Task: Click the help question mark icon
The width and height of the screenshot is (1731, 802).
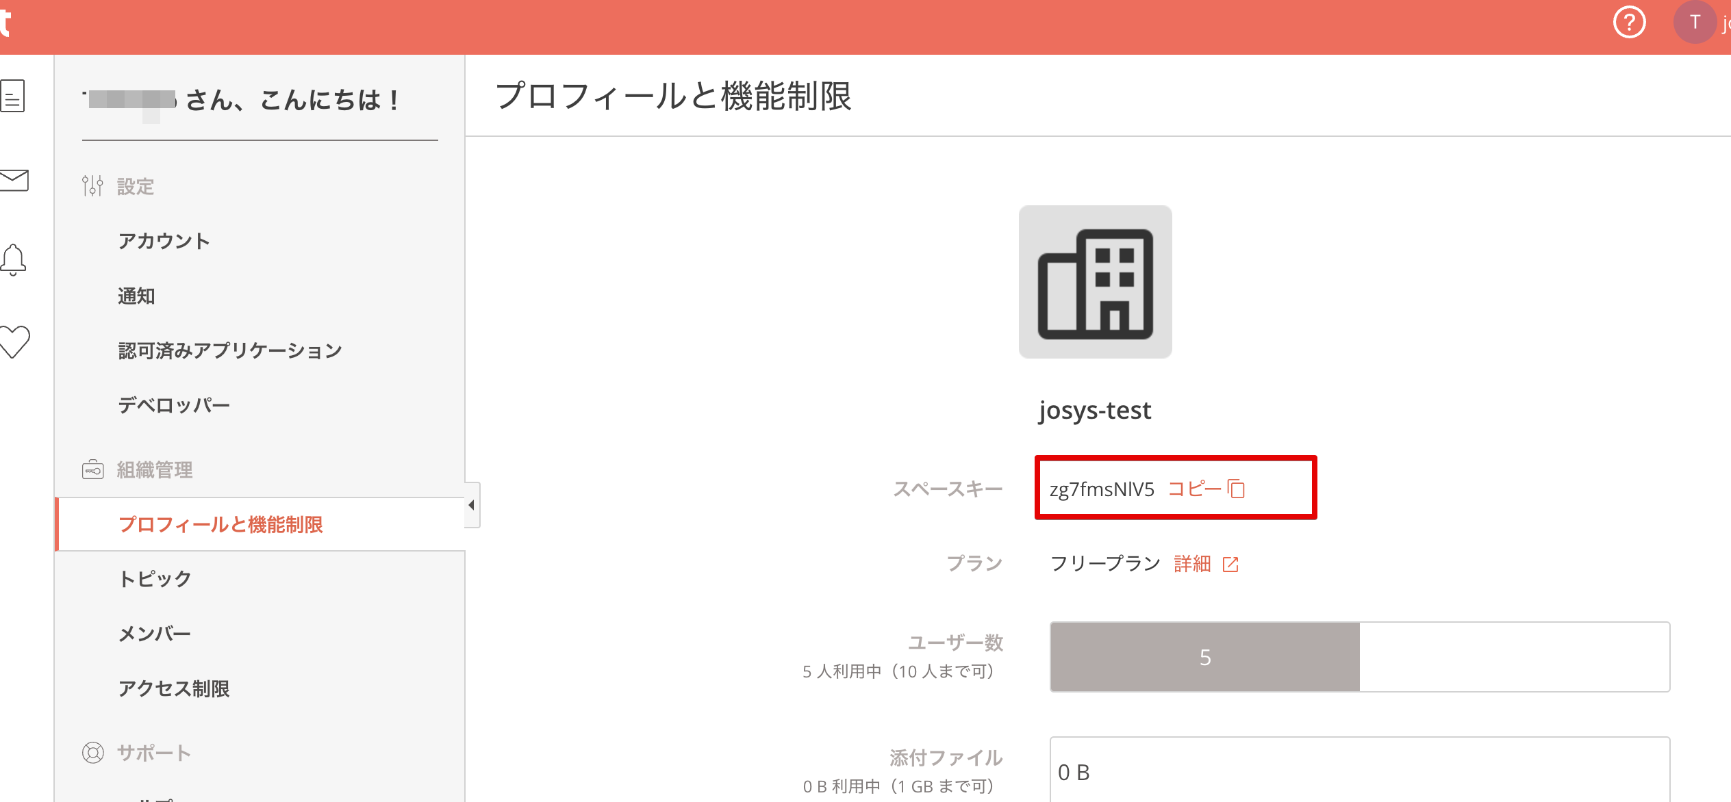Action: pos(1629,23)
